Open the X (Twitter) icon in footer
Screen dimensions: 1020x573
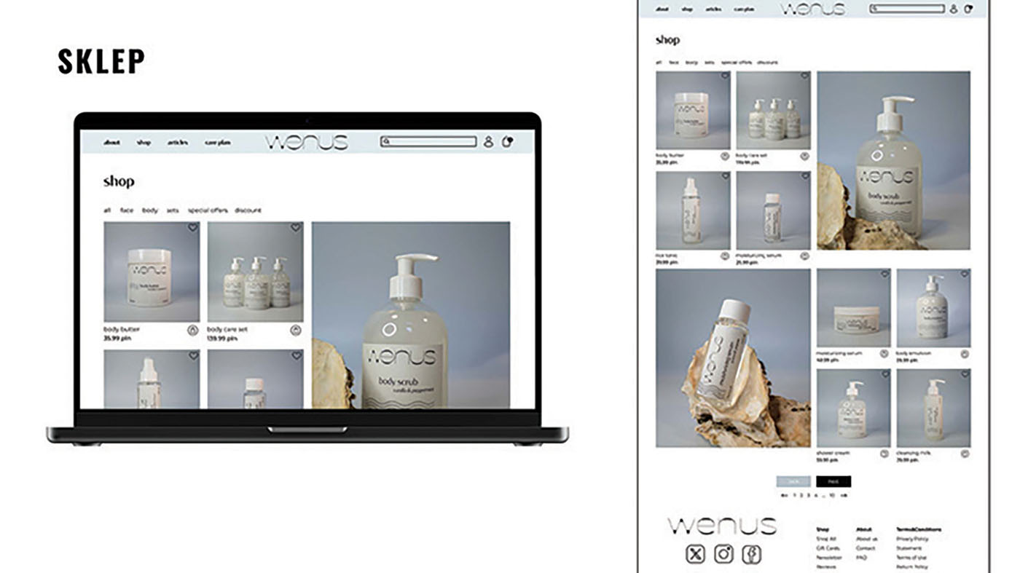(695, 555)
